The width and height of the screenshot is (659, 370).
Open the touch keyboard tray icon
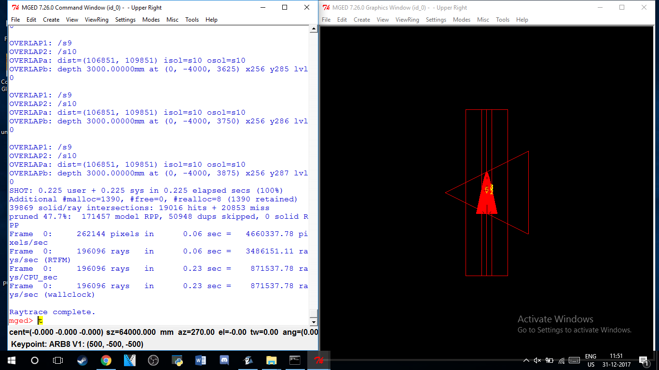574,360
